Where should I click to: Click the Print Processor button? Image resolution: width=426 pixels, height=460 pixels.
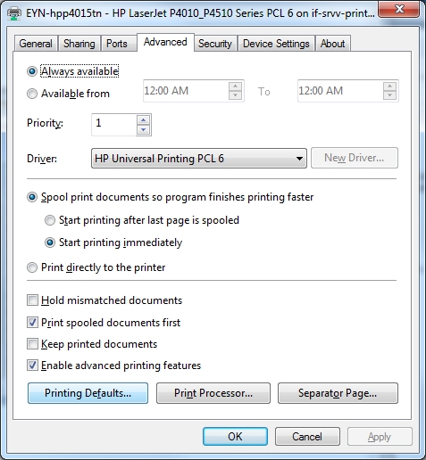pos(213,393)
